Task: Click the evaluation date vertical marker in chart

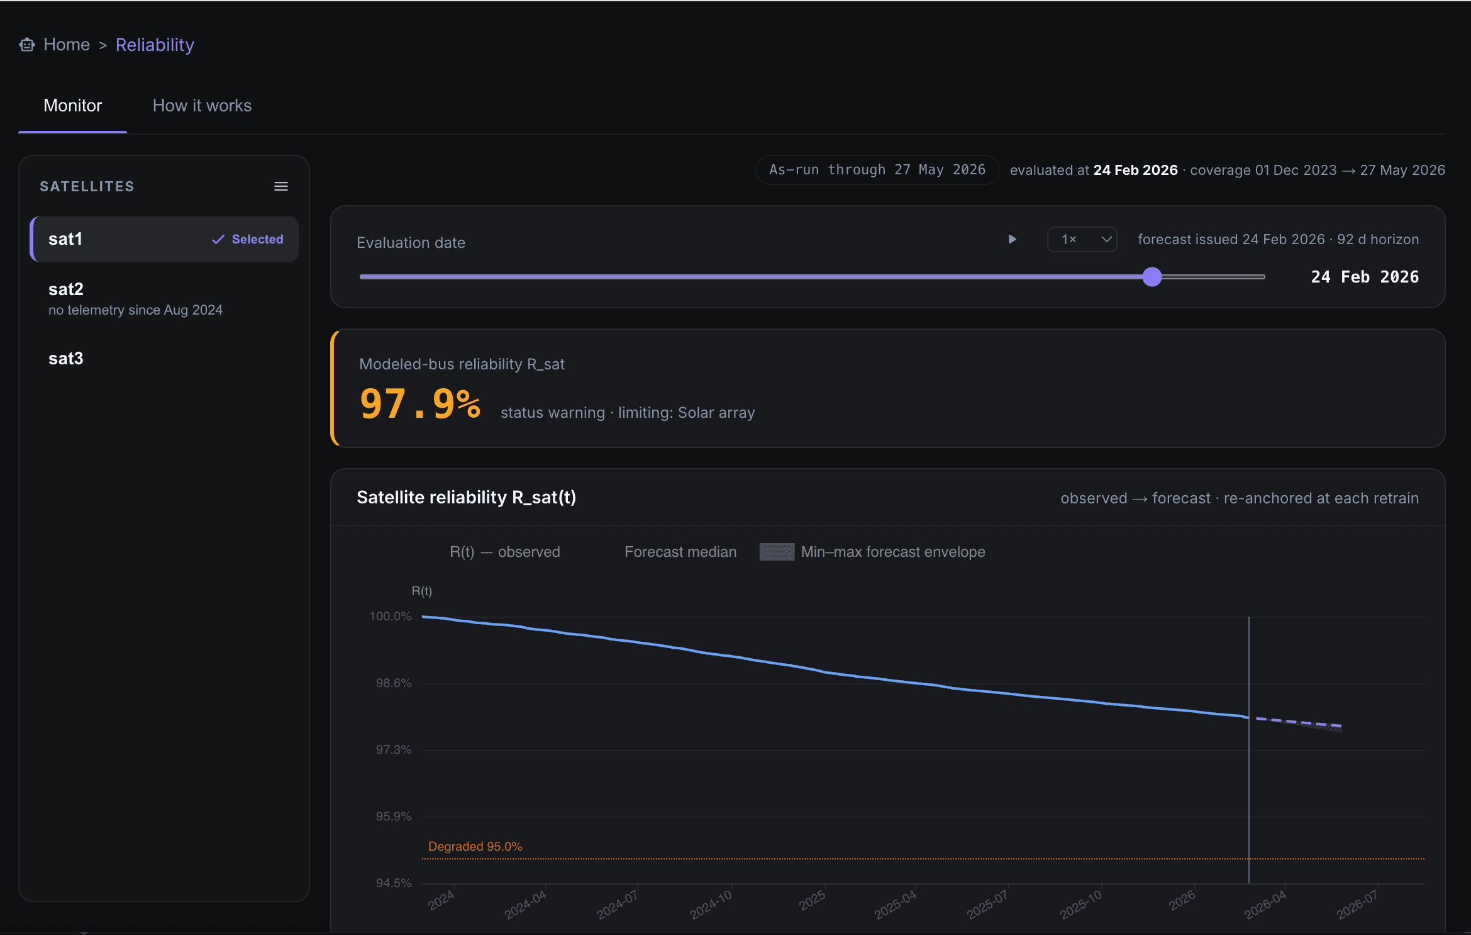Action: coord(1249,750)
